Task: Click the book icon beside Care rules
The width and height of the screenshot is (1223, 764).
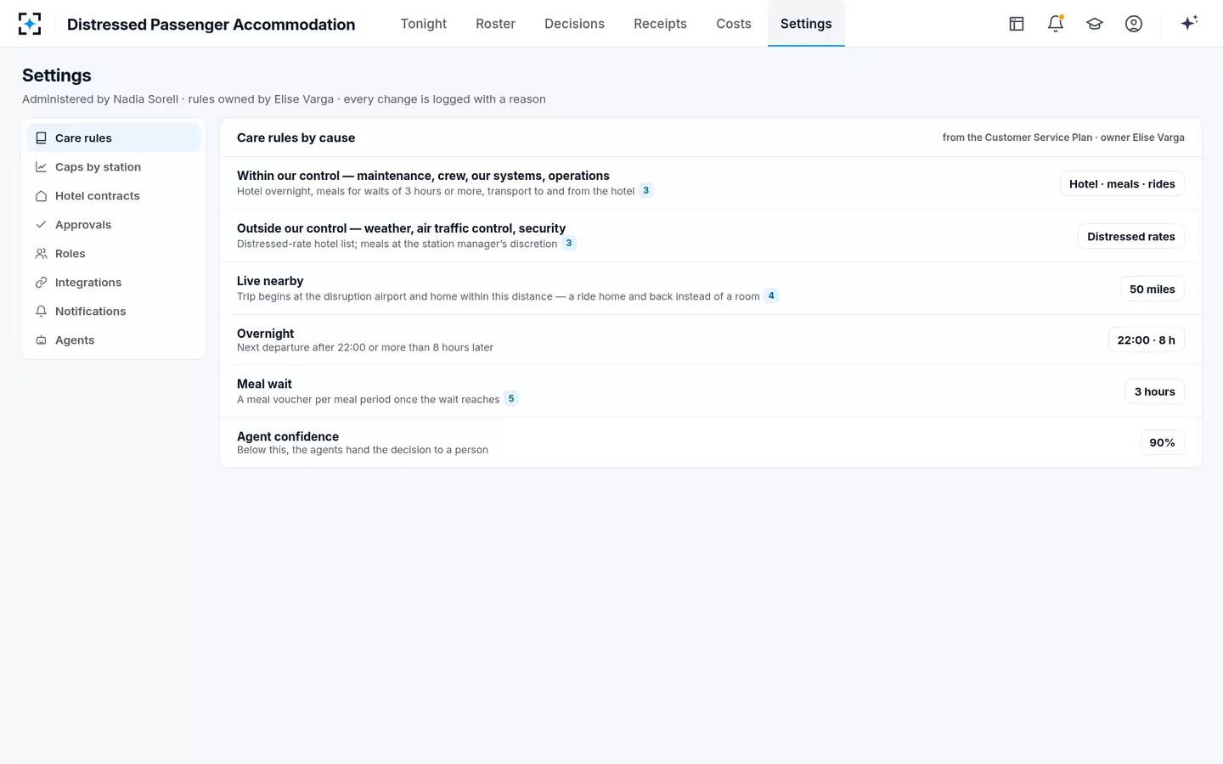Action: click(x=41, y=138)
